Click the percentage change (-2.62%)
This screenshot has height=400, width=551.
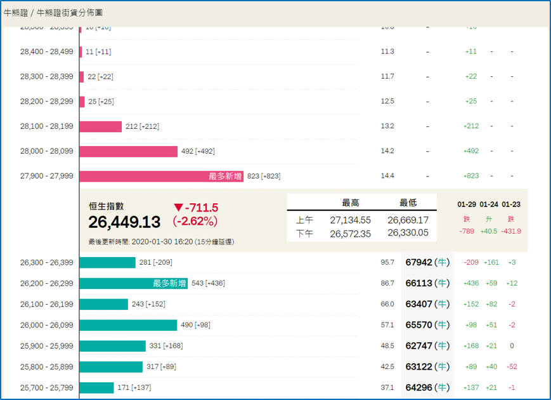195,222
